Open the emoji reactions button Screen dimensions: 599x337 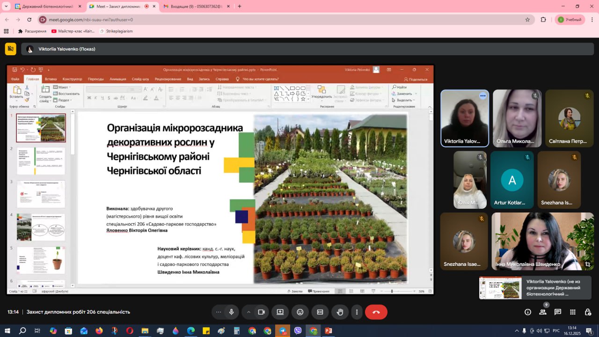(300, 312)
